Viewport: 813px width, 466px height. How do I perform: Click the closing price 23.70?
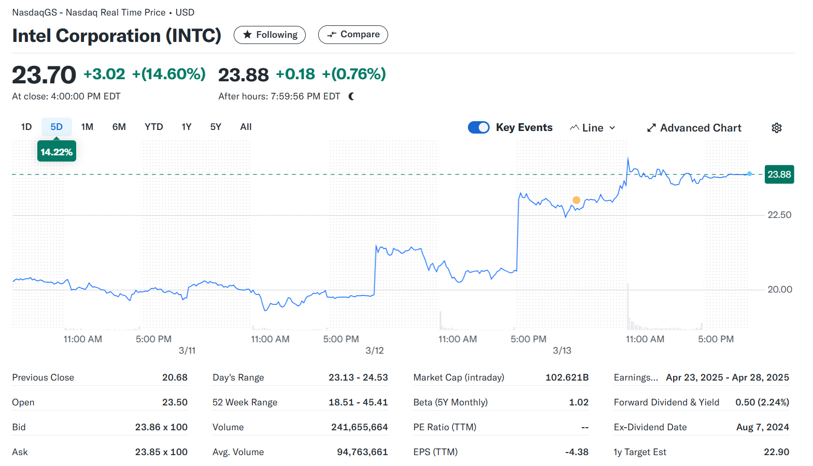coord(44,75)
